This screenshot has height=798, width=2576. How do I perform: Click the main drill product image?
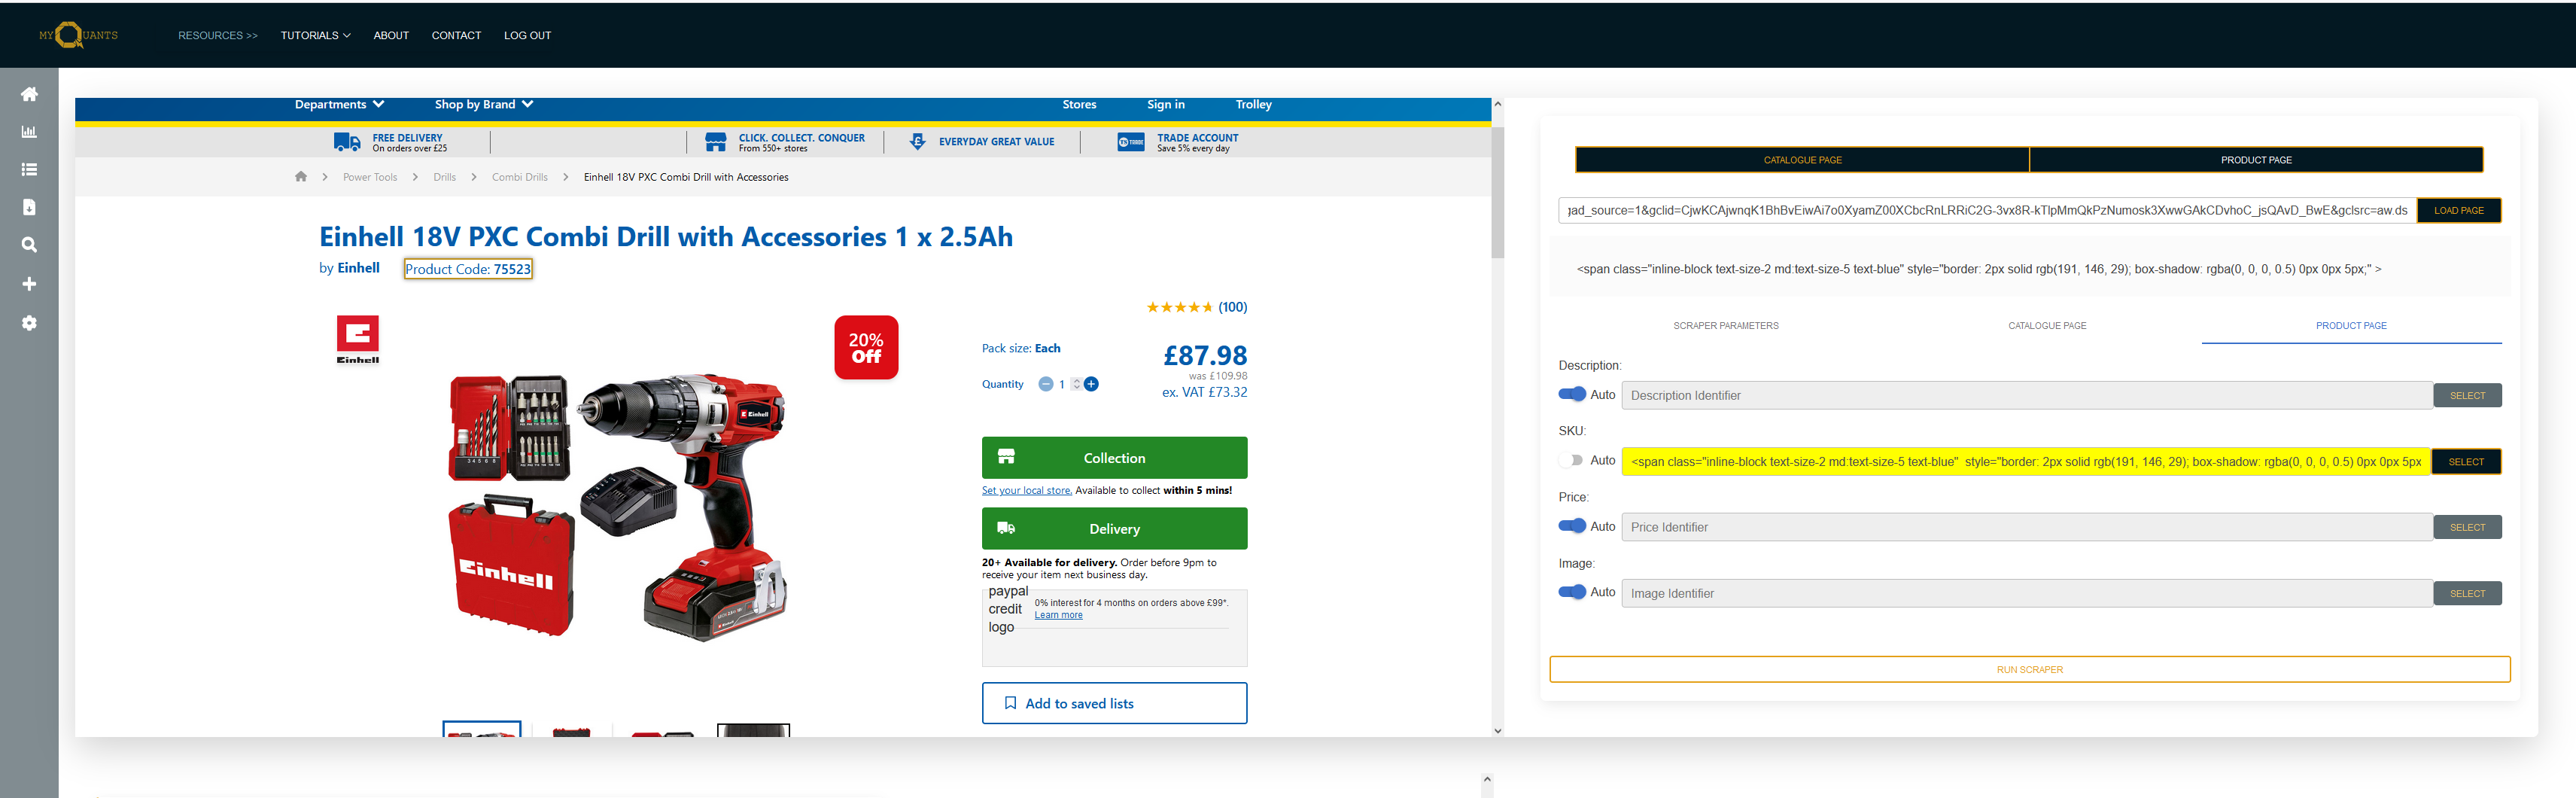617,506
